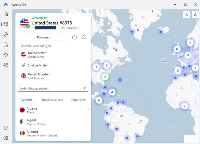The height and width of the screenshot is (144, 200).
Task: Click the United Kingdom flag icon
Action: [x=24, y=76]
